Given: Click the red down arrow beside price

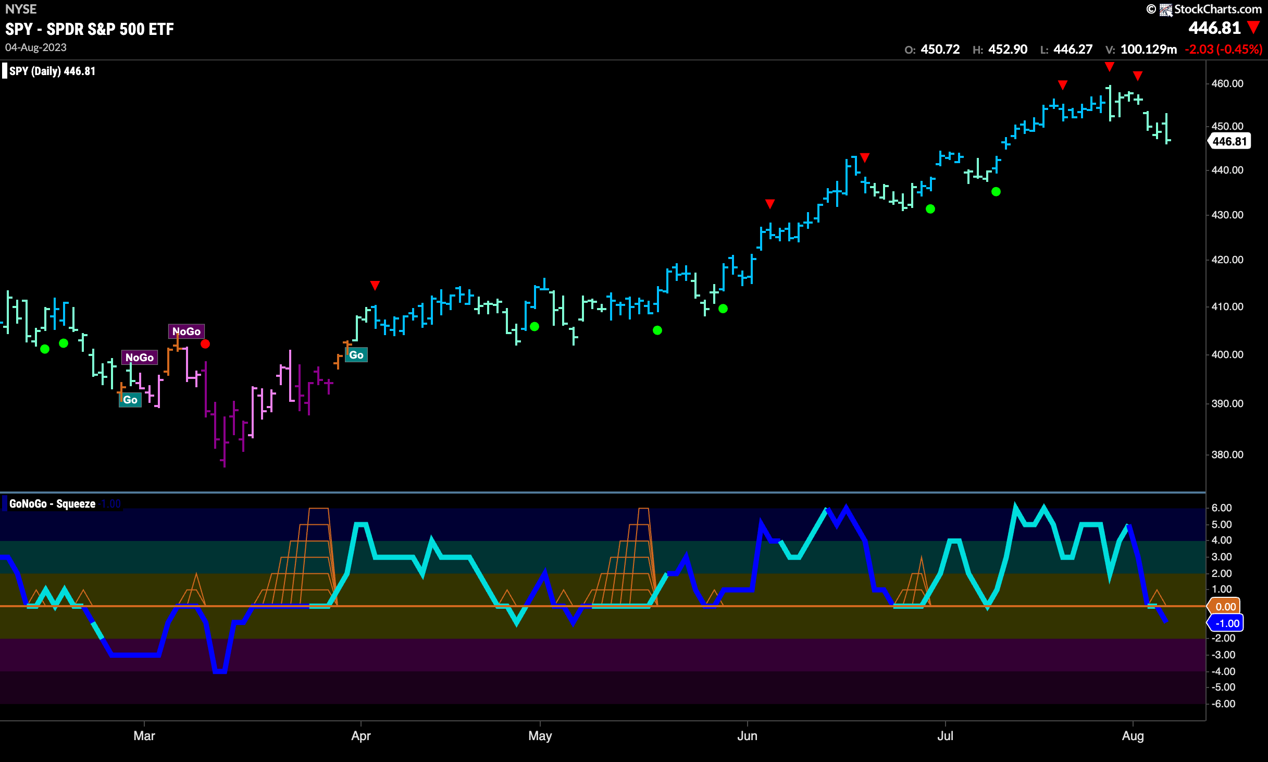Looking at the screenshot, I should point(1254,27).
